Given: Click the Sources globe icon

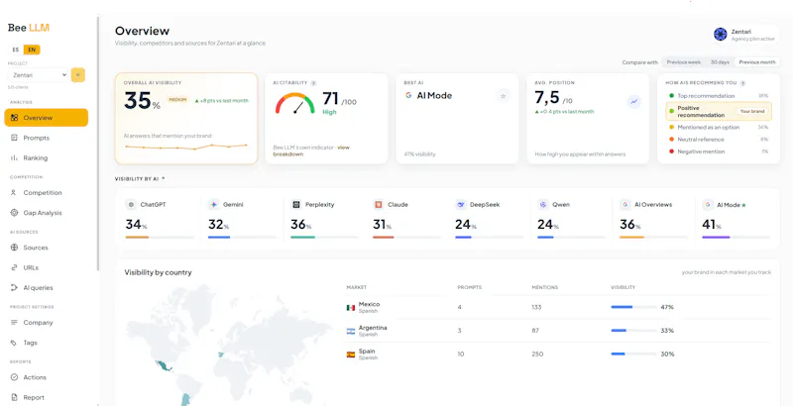Looking at the screenshot, I should (14, 248).
